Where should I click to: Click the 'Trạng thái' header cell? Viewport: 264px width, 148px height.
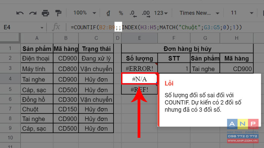coord(96,49)
